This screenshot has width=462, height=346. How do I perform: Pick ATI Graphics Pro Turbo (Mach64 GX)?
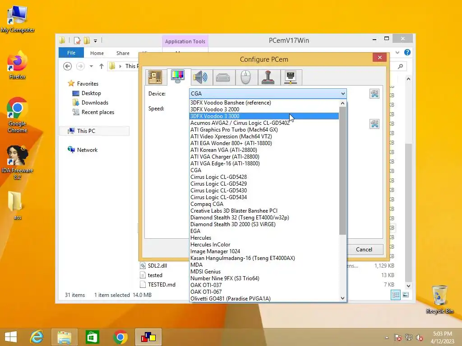(x=264, y=130)
